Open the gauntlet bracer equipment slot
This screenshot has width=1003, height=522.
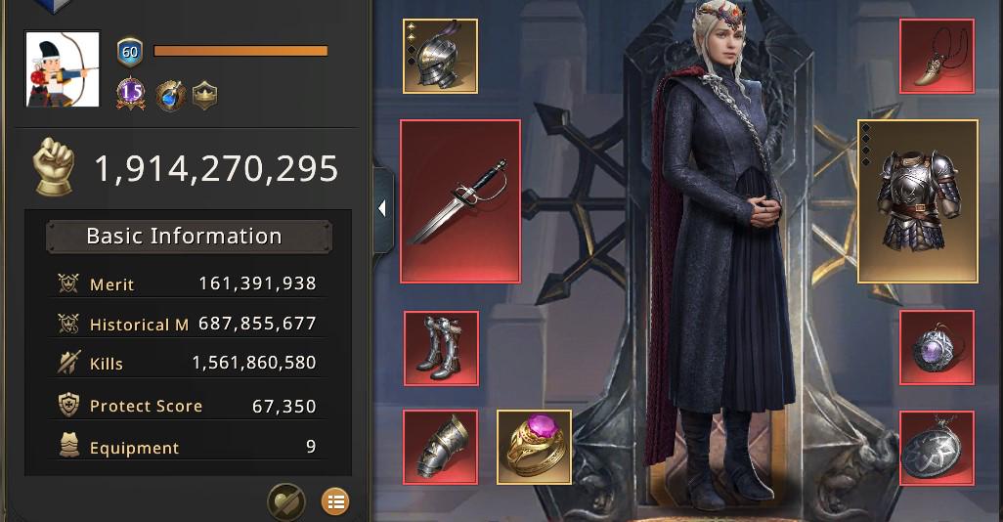pyautogui.click(x=441, y=447)
